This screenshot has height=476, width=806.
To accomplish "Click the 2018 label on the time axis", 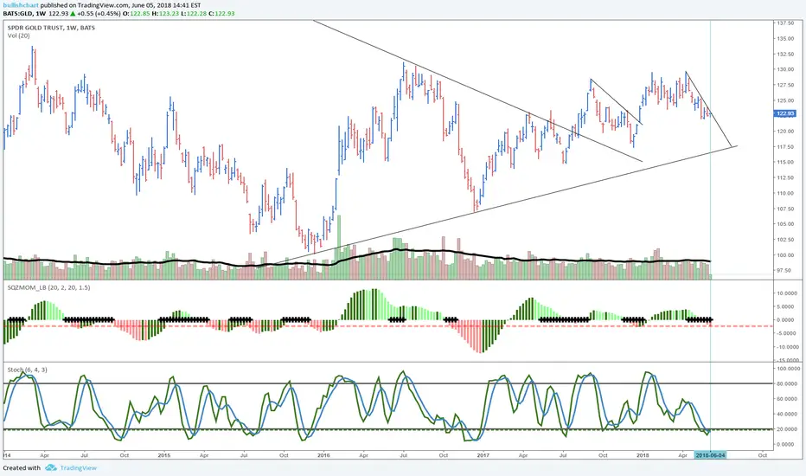I will [643, 455].
